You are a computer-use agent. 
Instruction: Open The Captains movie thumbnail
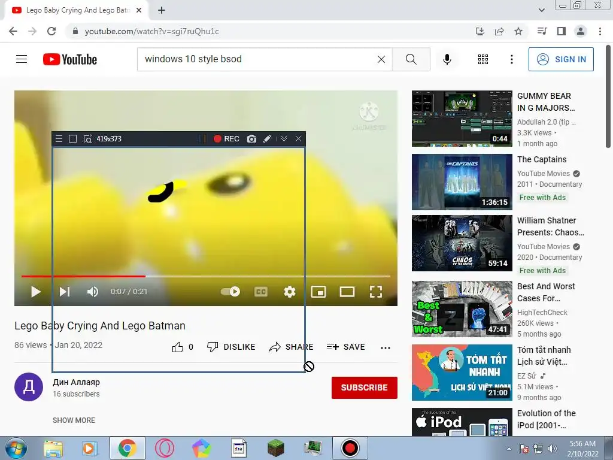click(x=462, y=182)
